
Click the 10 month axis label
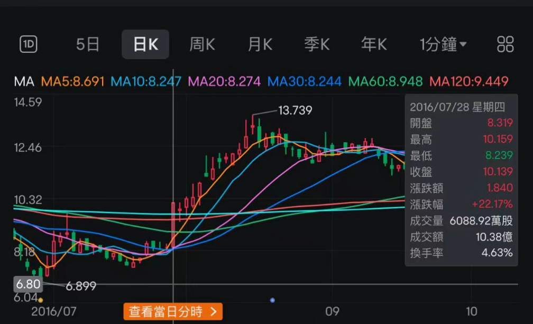coord(472,311)
